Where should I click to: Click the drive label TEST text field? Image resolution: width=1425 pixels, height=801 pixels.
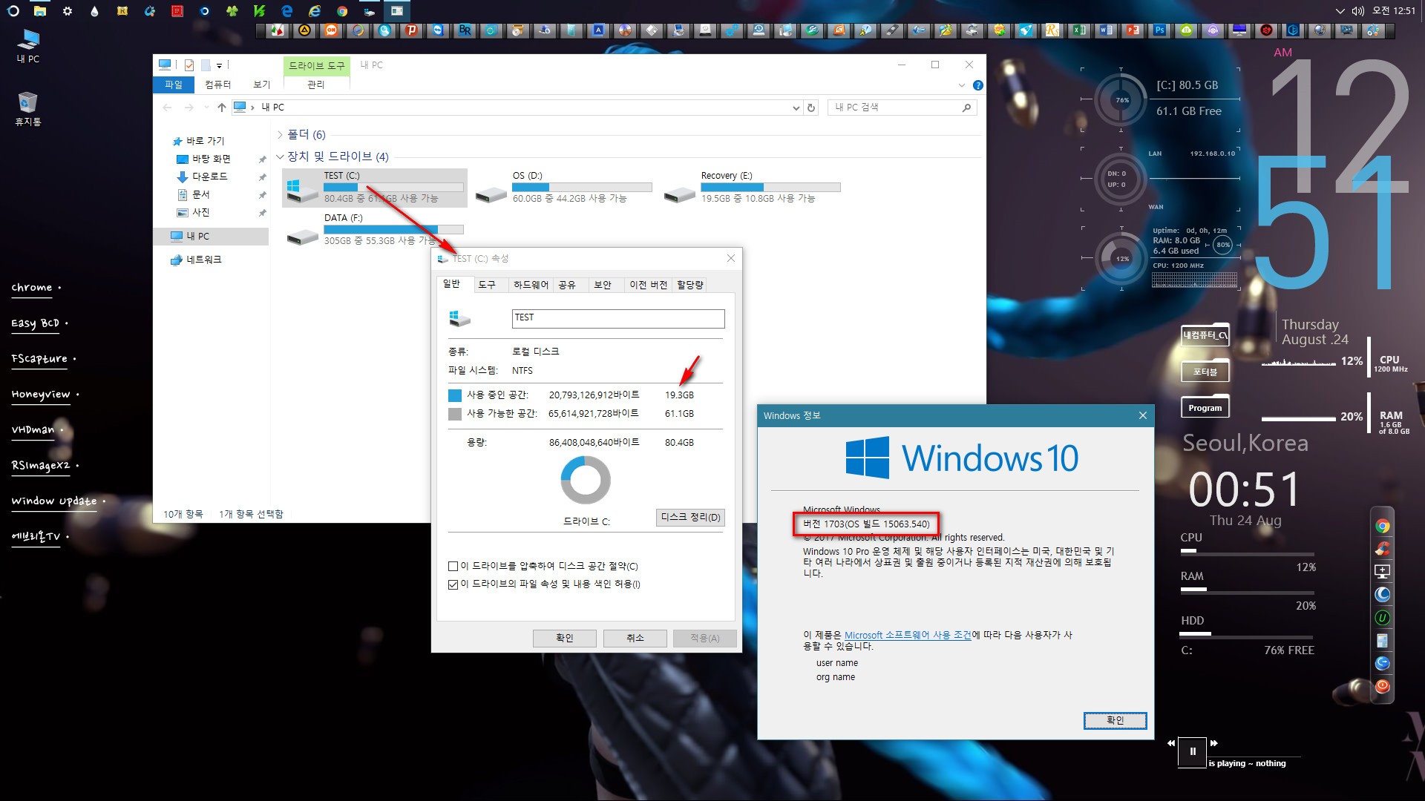[617, 319]
